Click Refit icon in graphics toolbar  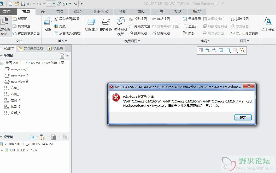201,50
